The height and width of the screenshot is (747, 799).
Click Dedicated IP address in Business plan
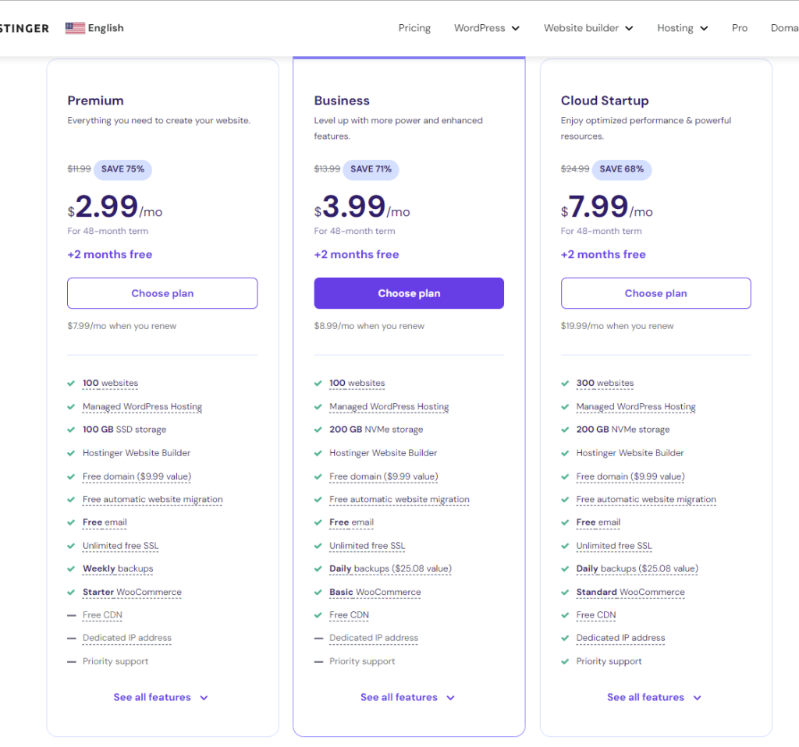pyautogui.click(x=374, y=638)
